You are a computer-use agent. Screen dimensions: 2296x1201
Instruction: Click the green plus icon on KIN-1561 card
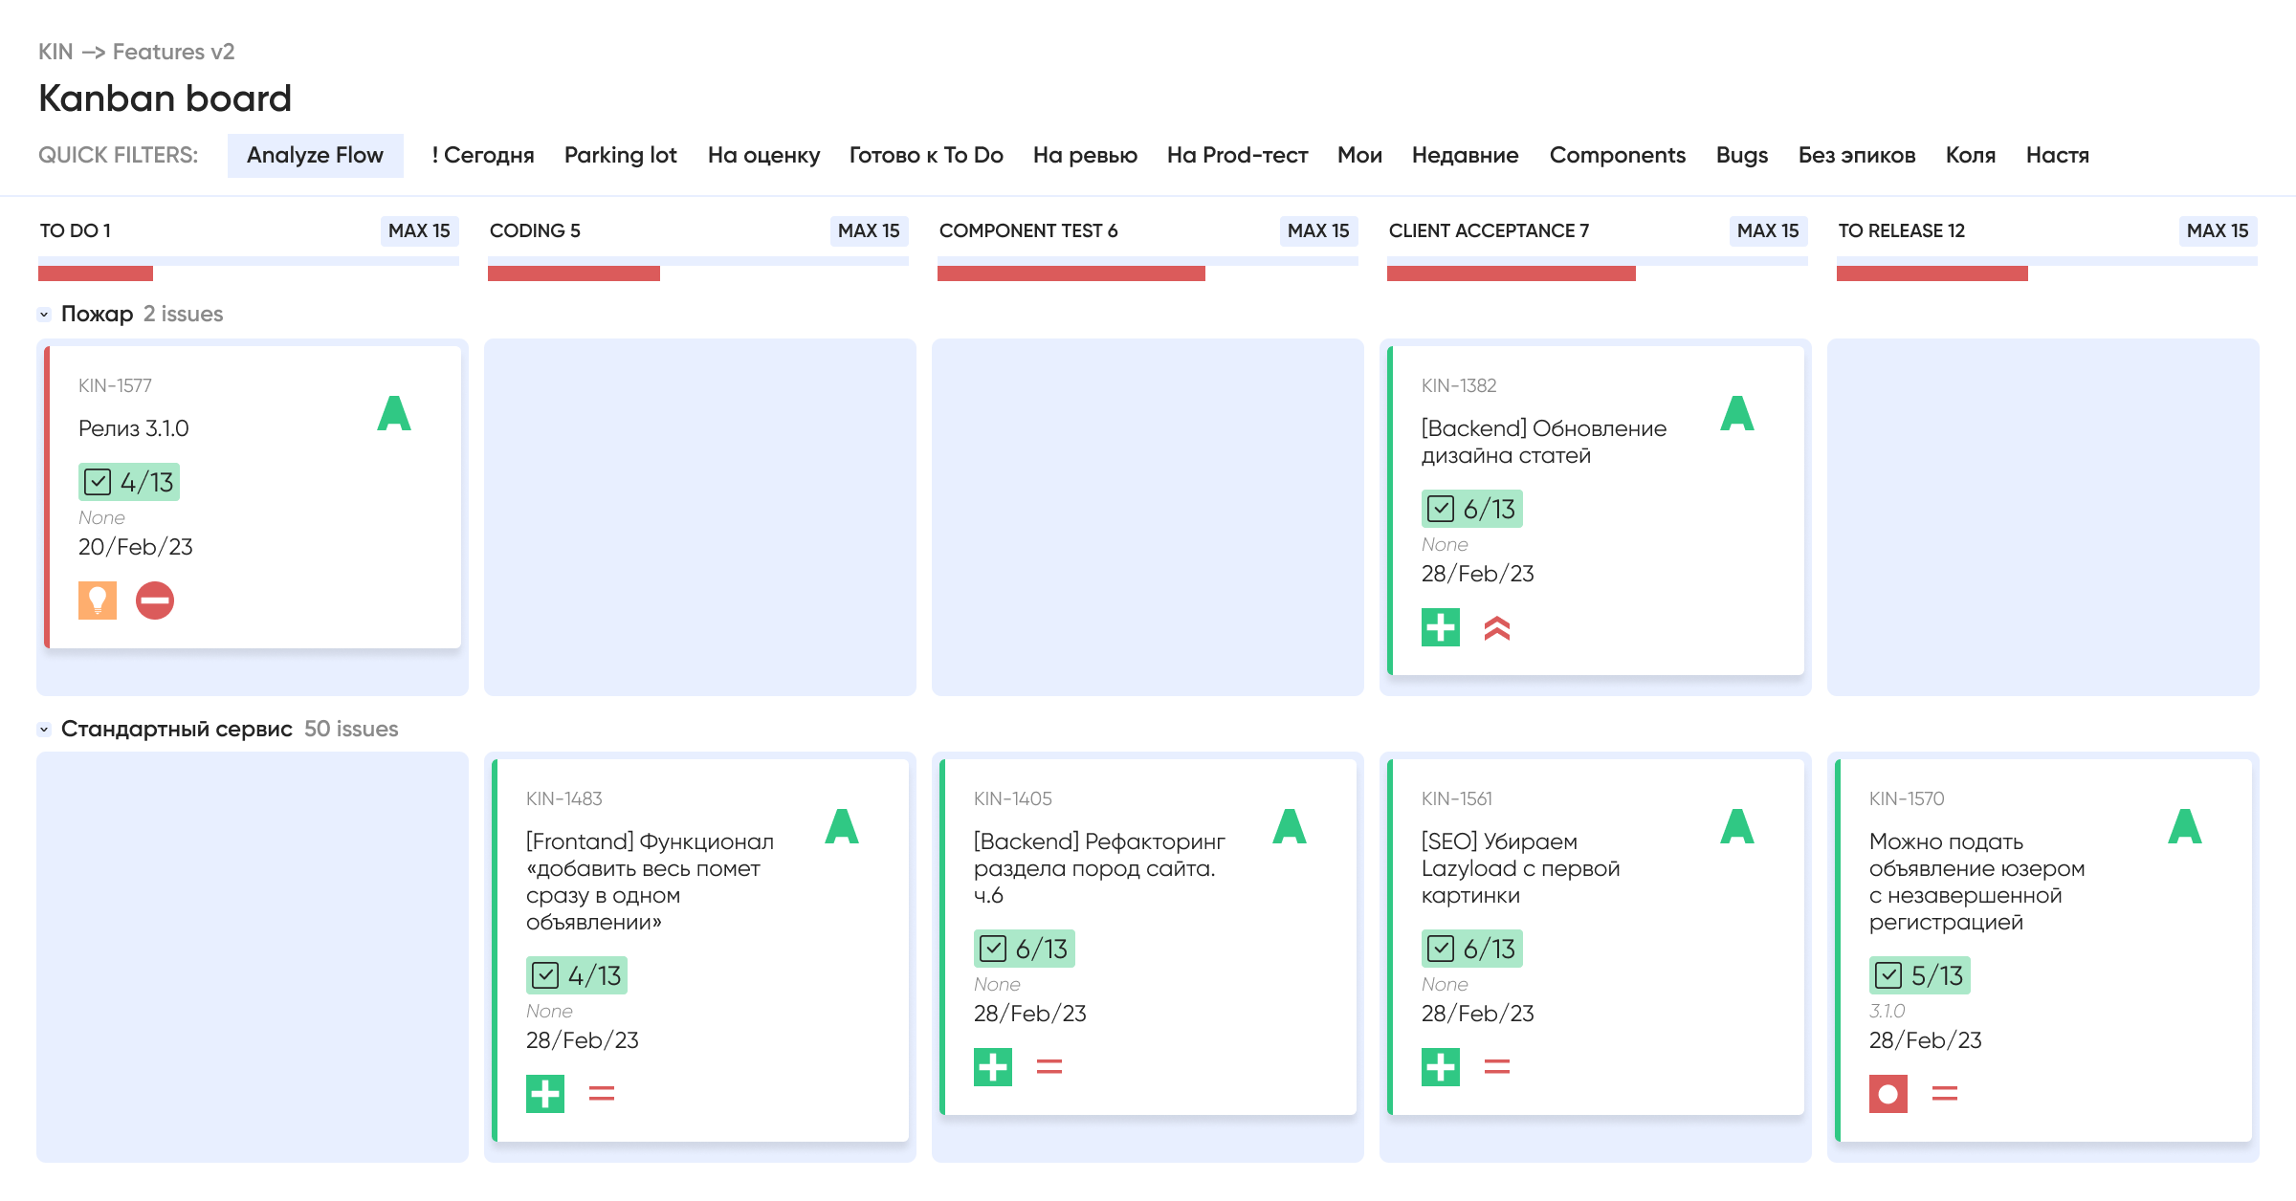pos(1441,1067)
